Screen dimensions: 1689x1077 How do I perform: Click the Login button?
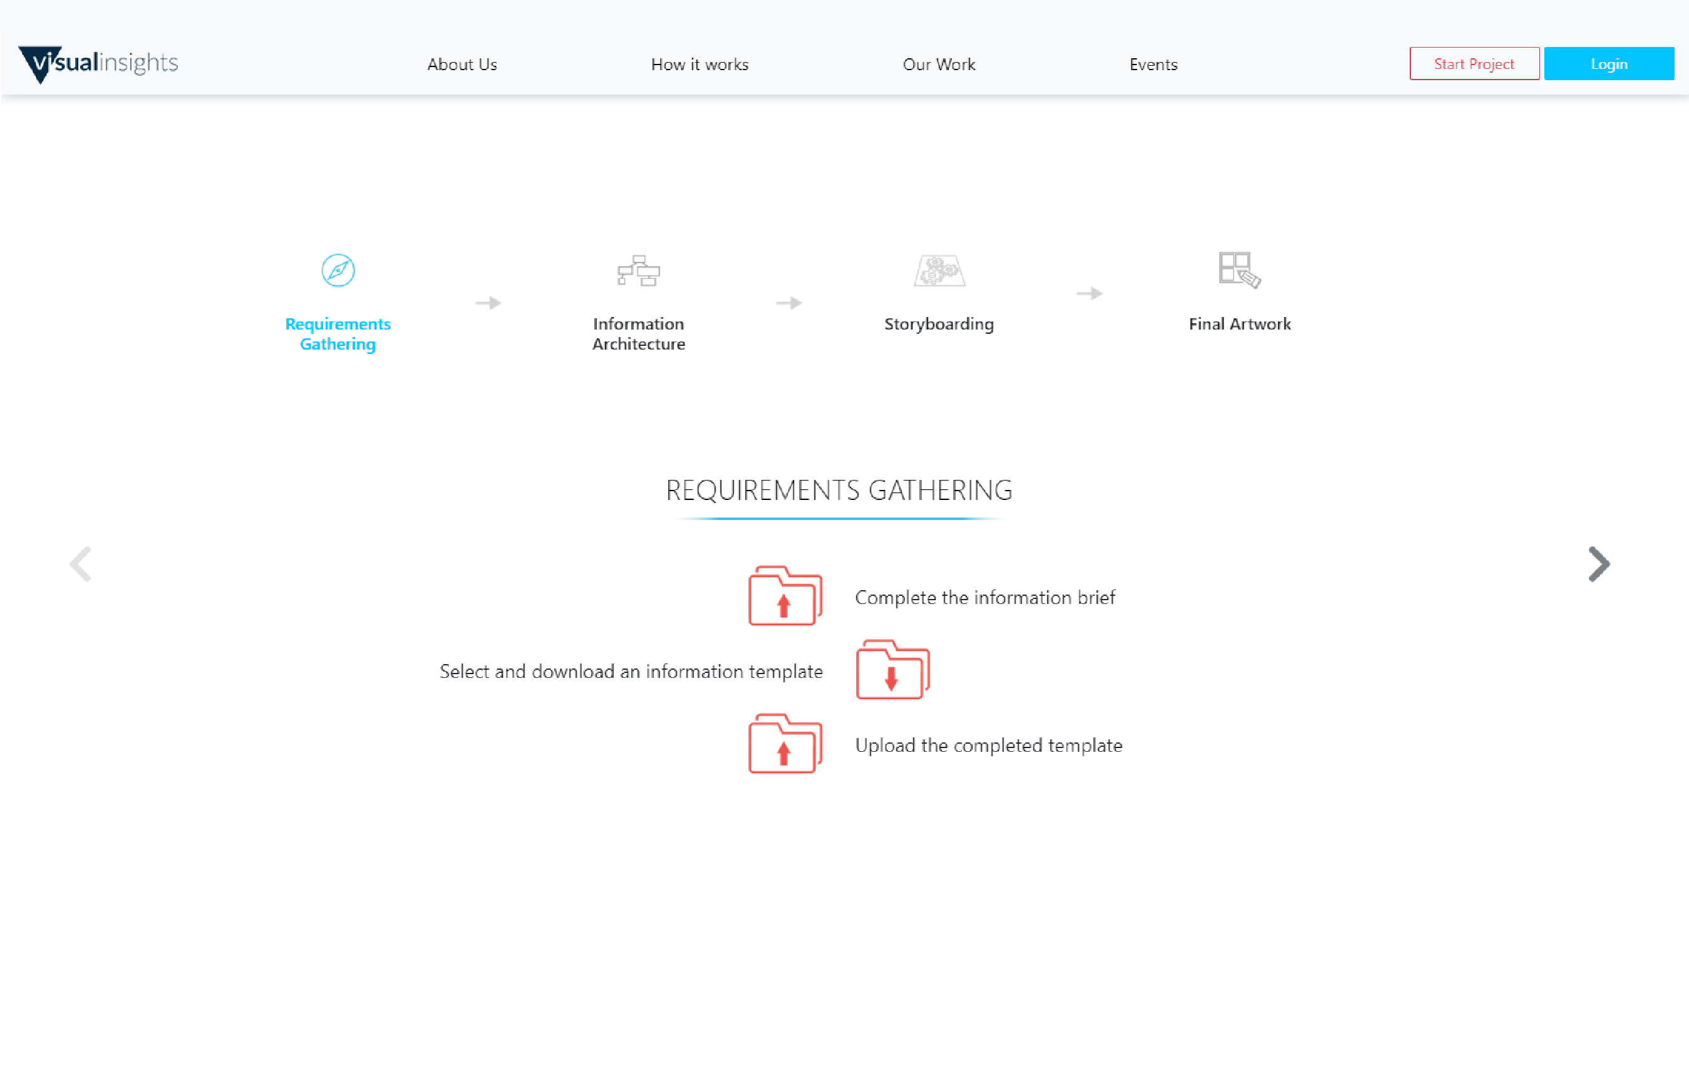[1609, 64]
